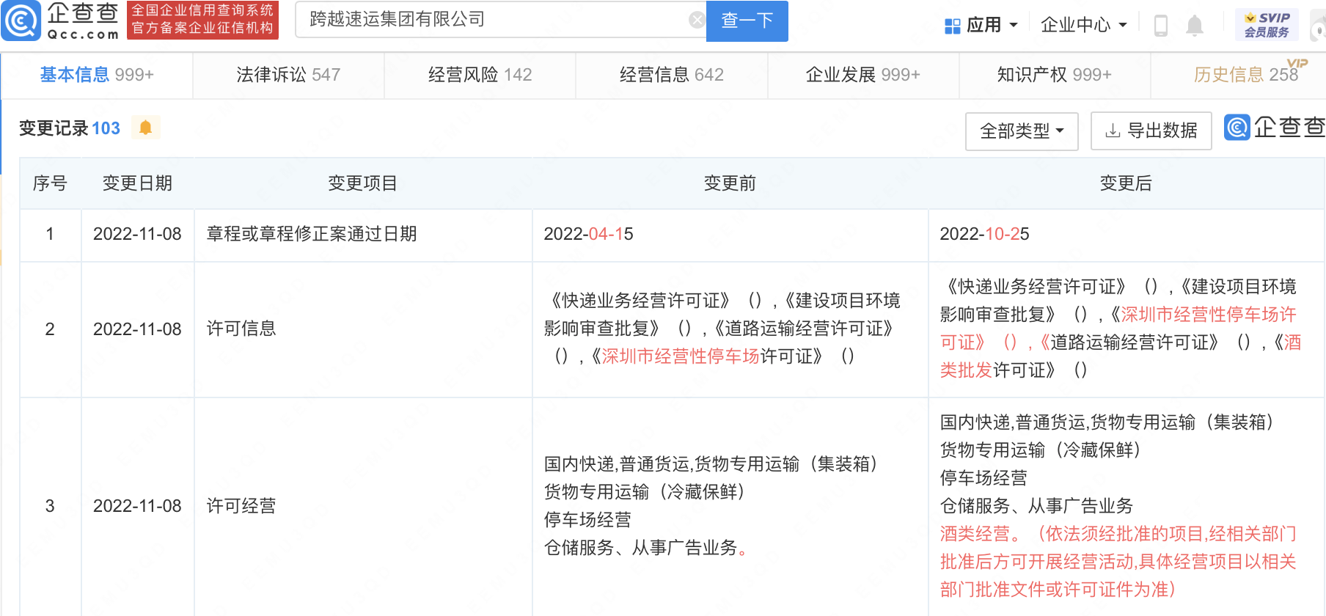
Task: Click the 变更日期 column header
Action: click(137, 183)
